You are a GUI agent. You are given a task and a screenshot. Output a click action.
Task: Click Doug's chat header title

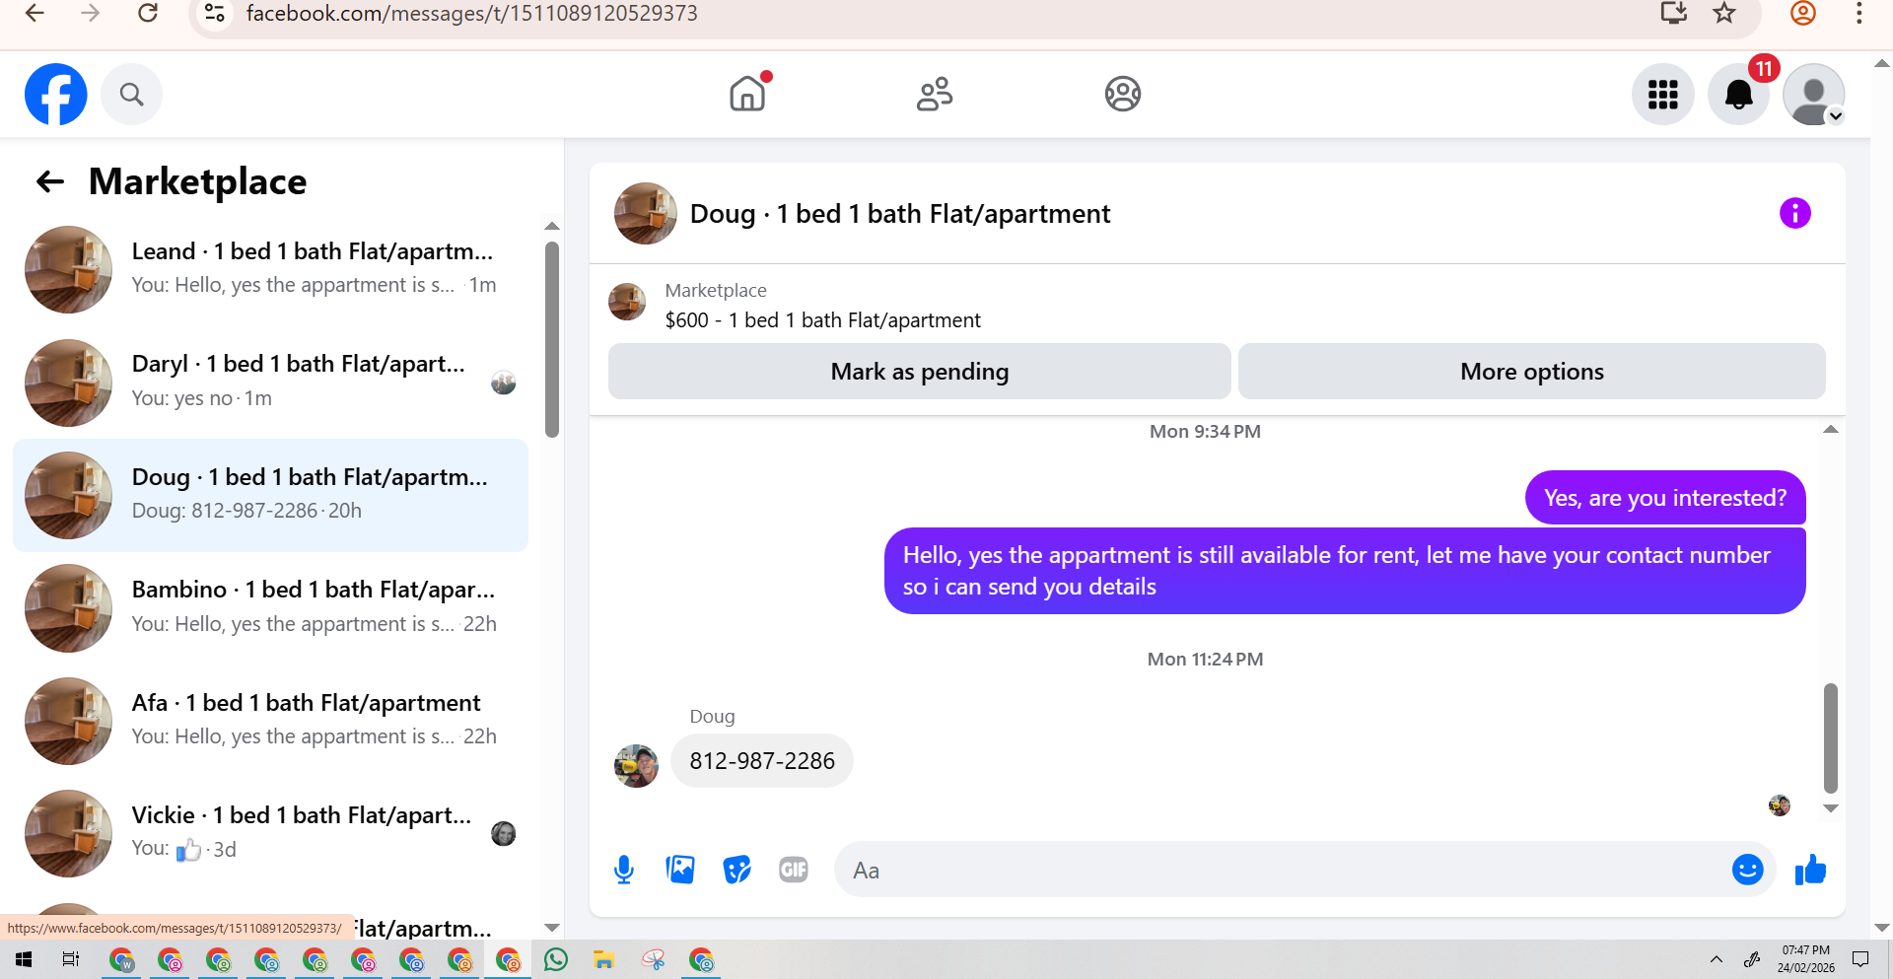coord(899,214)
